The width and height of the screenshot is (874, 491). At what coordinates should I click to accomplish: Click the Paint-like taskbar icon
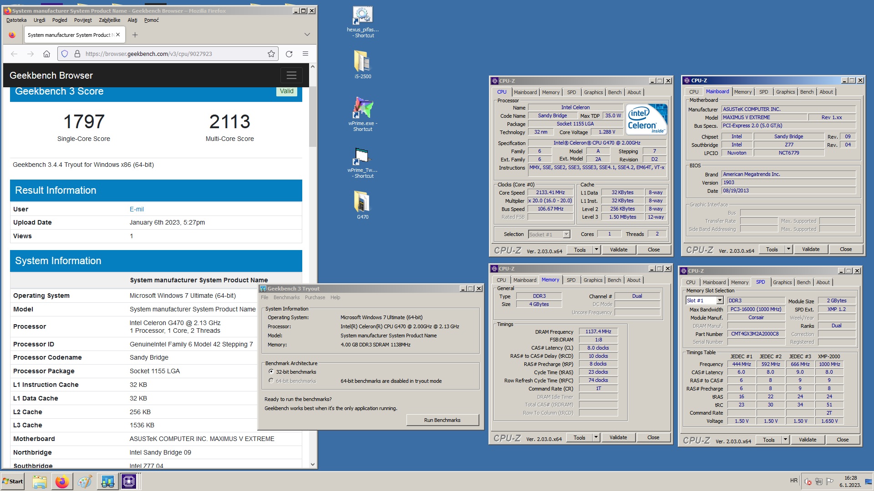point(85,481)
